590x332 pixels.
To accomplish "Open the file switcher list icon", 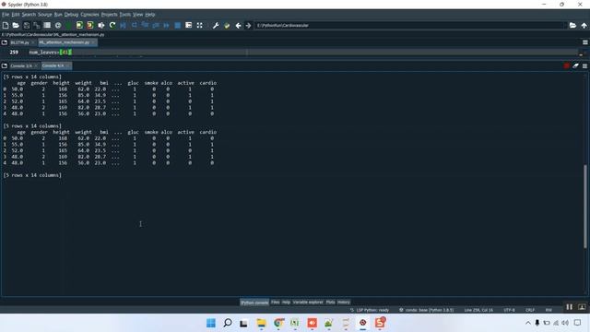I will point(47,25).
